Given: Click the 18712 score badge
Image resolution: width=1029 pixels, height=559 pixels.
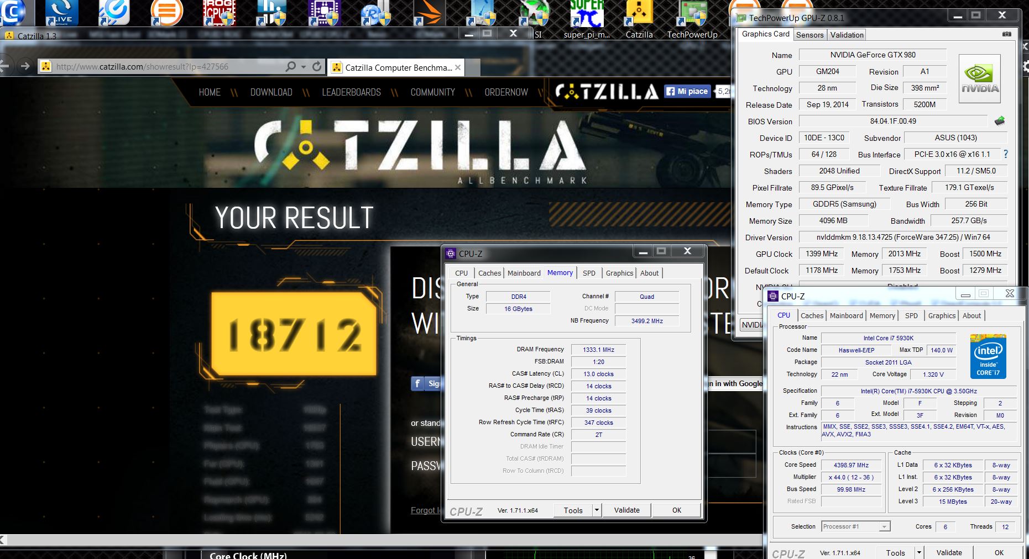Looking at the screenshot, I should pos(294,334).
